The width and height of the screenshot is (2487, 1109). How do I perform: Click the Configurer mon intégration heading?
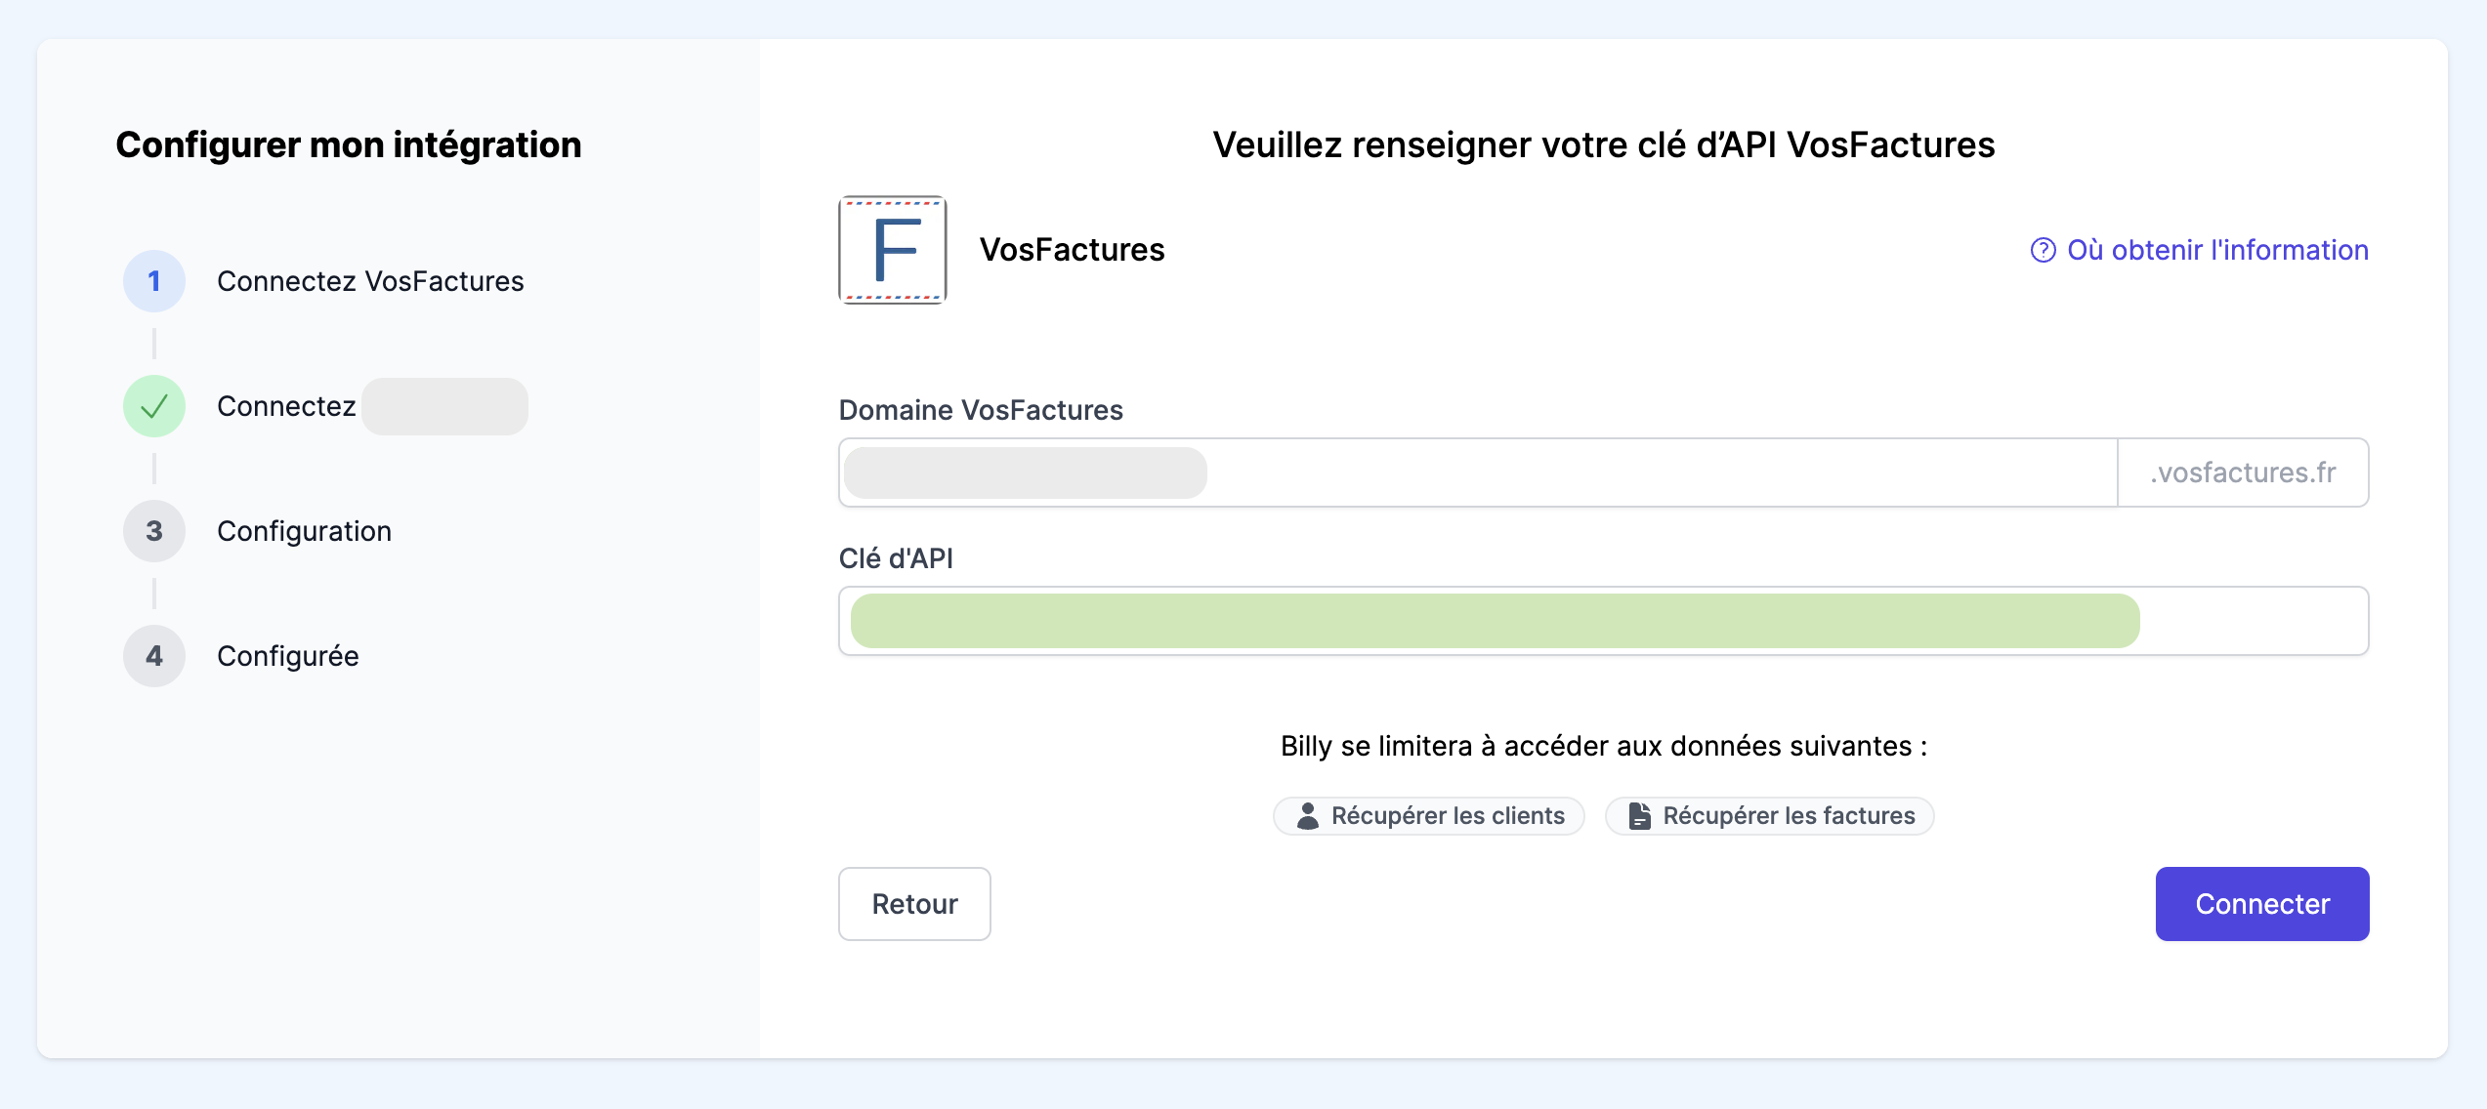click(349, 144)
